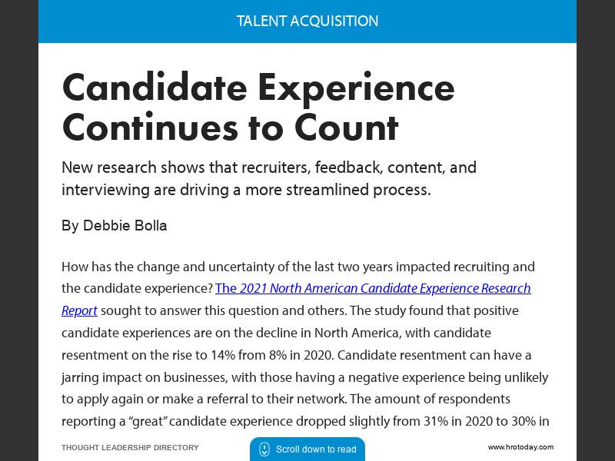
Task: Select the Talent Acquisition header banner
Action: click(x=307, y=22)
